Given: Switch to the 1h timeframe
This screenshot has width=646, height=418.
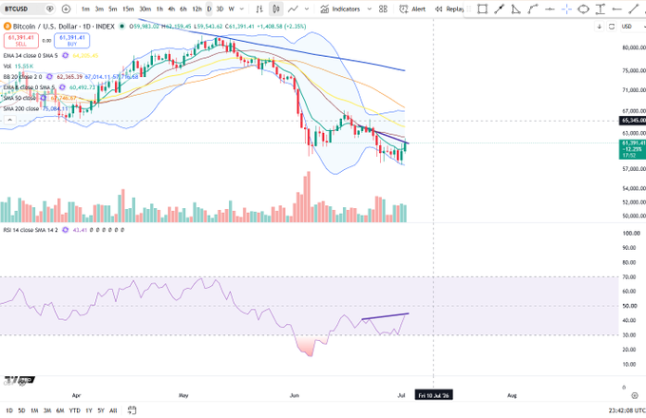Looking at the screenshot, I should [160, 9].
